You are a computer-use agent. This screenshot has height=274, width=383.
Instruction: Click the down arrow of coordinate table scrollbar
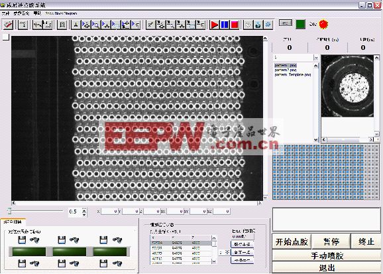point(214,261)
